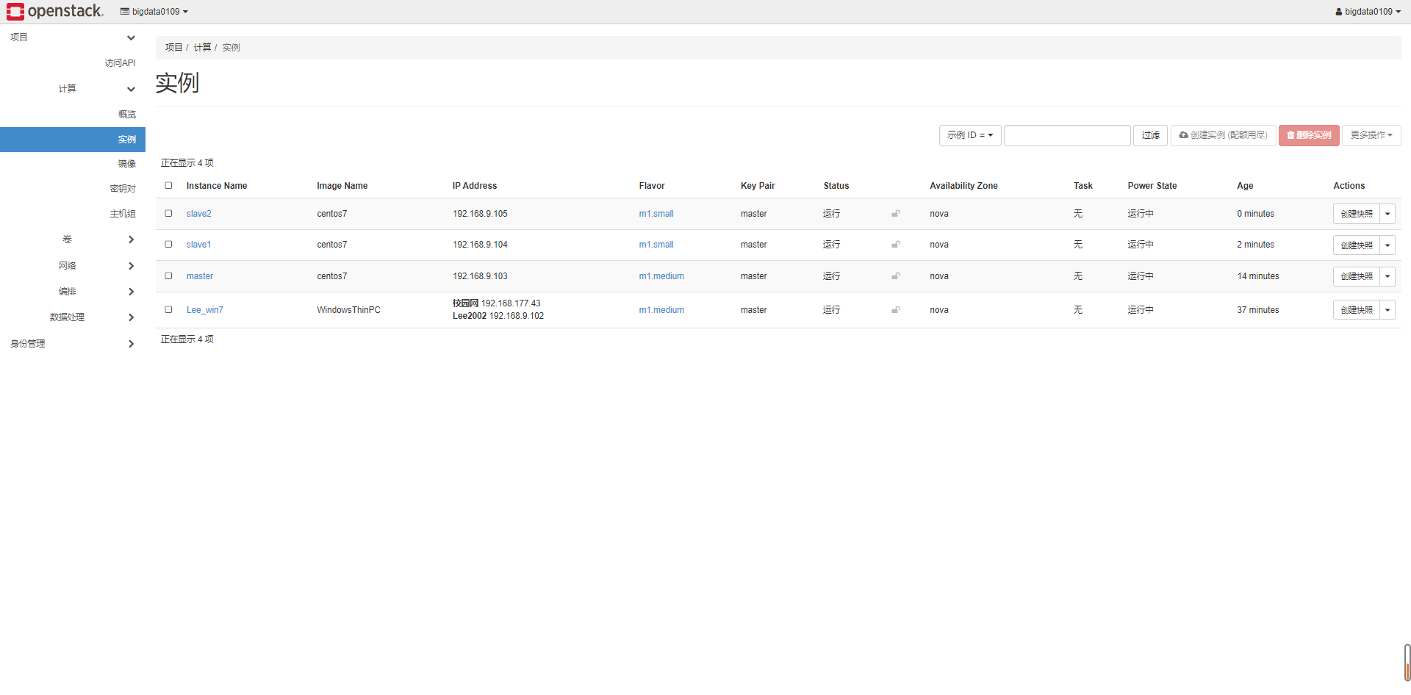Screen dimensions: 1411x695
Task: Expand the 卷 sidebar section
Action: 73,240
